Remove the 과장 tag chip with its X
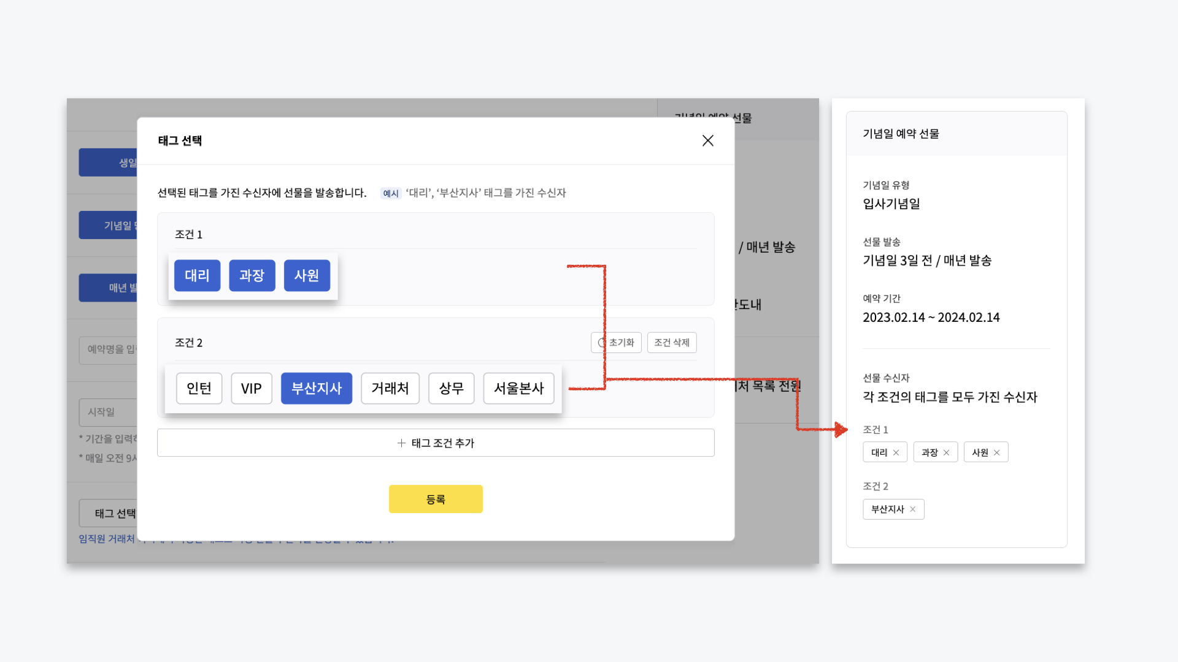This screenshot has width=1178, height=662. (x=946, y=452)
